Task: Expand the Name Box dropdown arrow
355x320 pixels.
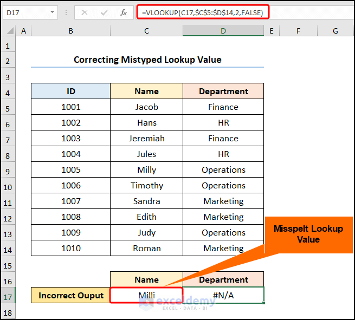Action: [52, 12]
